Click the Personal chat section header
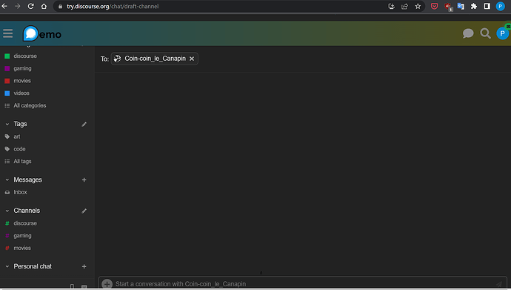This screenshot has width=511, height=290. coord(33,266)
